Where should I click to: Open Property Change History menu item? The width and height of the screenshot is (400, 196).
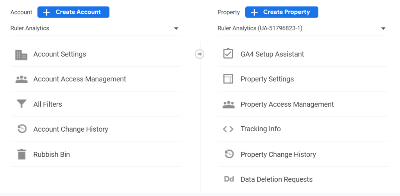click(x=278, y=154)
